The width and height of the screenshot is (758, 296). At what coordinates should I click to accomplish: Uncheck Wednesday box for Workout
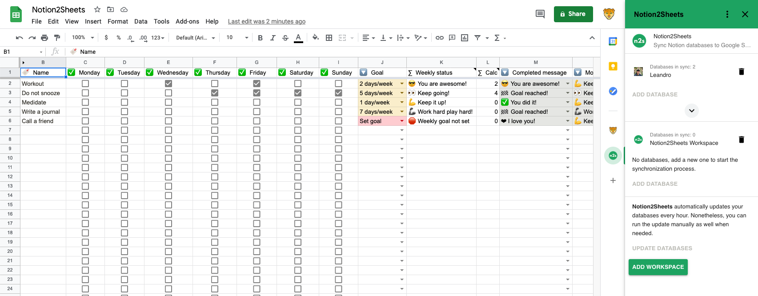pos(168,84)
